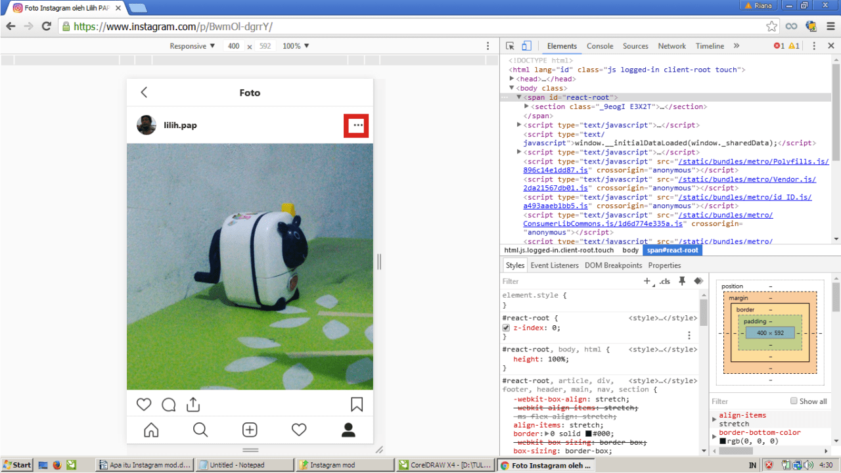The width and height of the screenshot is (841, 473).
Task: Open the rgb(0, 0, 0) color swatch
Action: (723, 441)
